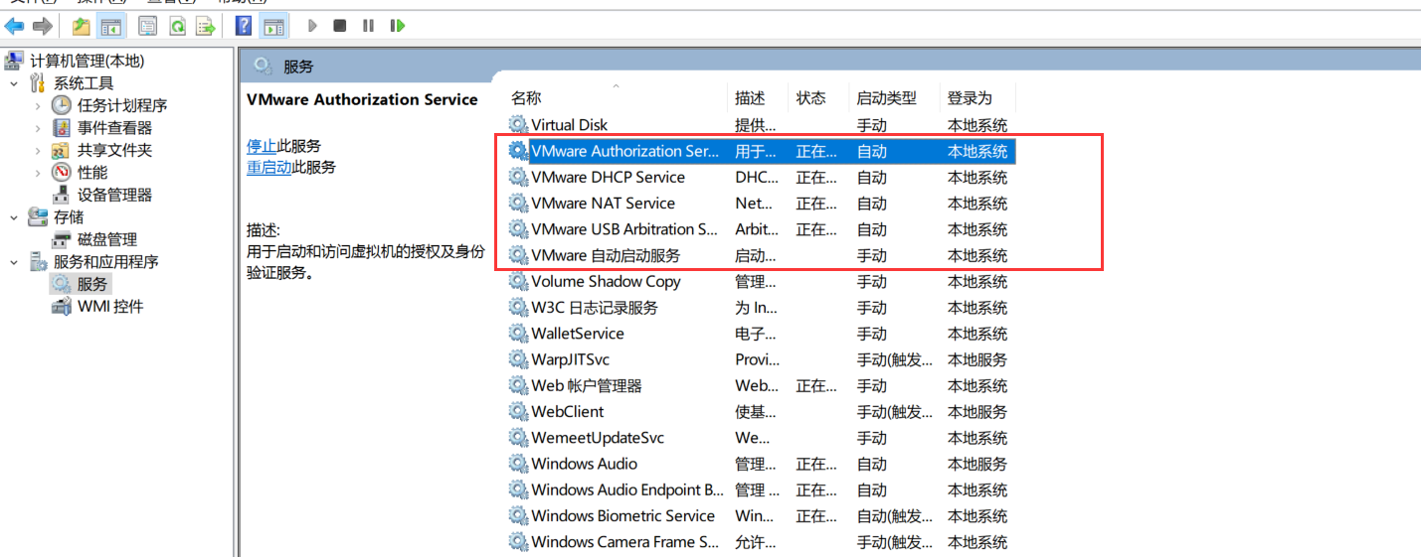The height and width of the screenshot is (557, 1421).
Task: Select 事件查看器 label in the tree
Action: tap(114, 128)
